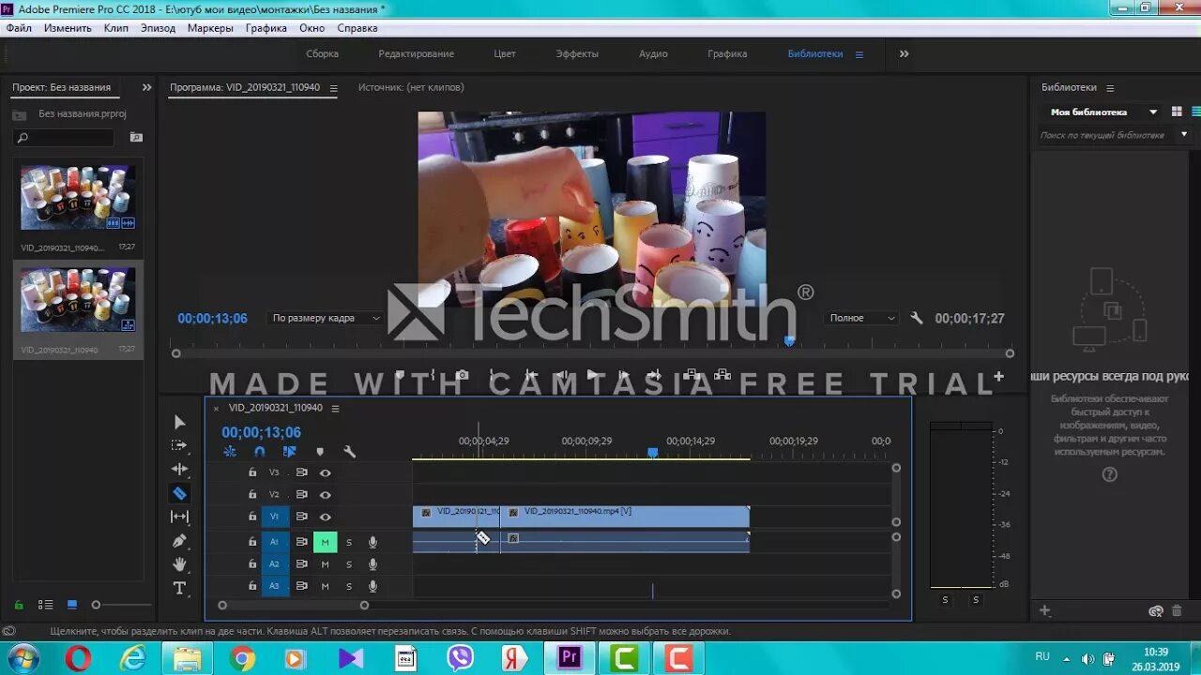Toggle insert sequences as nests icon
This screenshot has height=675, width=1201.
pyautogui.click(x=230, y=452)
